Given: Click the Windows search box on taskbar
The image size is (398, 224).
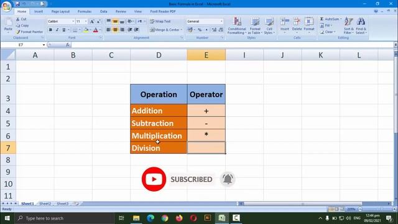Looking at the screenshot, I should click(65, 218).
